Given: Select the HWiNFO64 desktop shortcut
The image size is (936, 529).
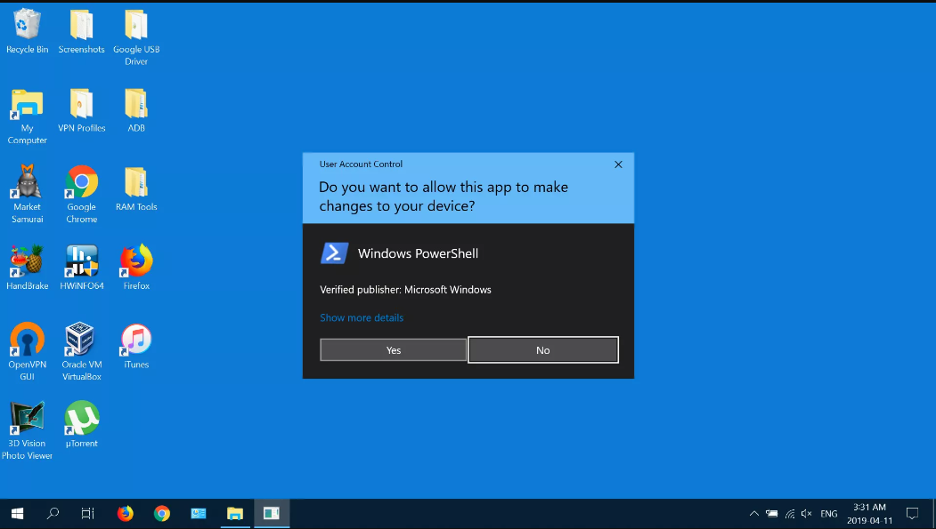Looking at the screenshot, I should tap(81, 268).
